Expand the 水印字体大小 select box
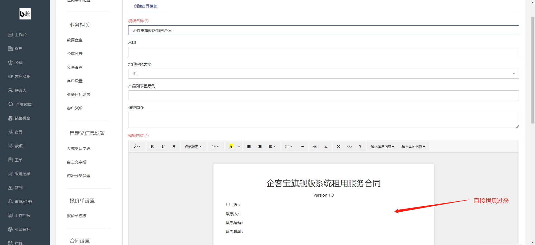The width and height of the screenshot is (535, 245). click(x=324, y=74)
